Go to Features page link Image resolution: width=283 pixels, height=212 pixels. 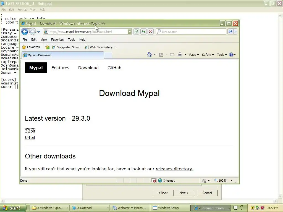60,68
